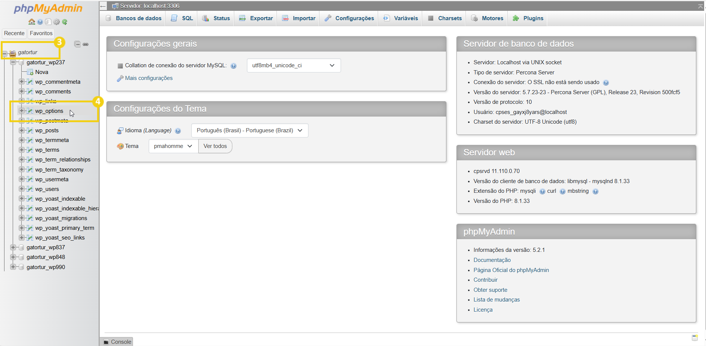The width and height of the screenshot is (706, 346).
Task: Expand the gatortur_wp837 database node
Action: click(x=13, y=247)
